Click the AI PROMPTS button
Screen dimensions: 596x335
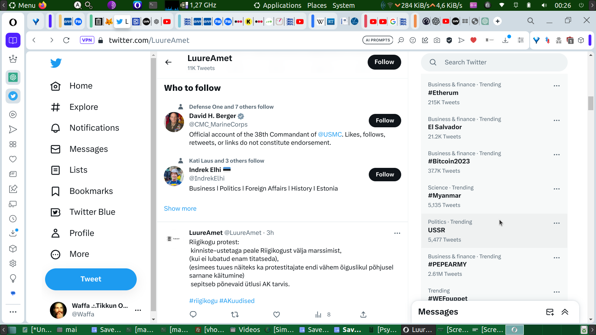[378, 40]
